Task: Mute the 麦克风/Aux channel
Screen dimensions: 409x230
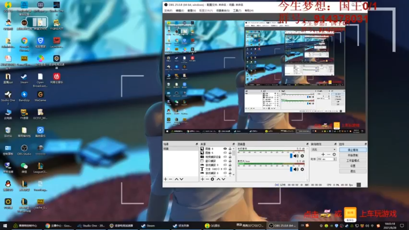Action: pos(296,169)
